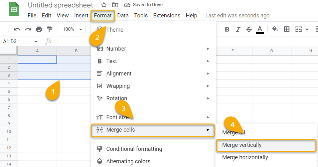This screenshot has height=167, width=318.
Task: Expand the Font size submenu
Action: (x=153, y=117)
